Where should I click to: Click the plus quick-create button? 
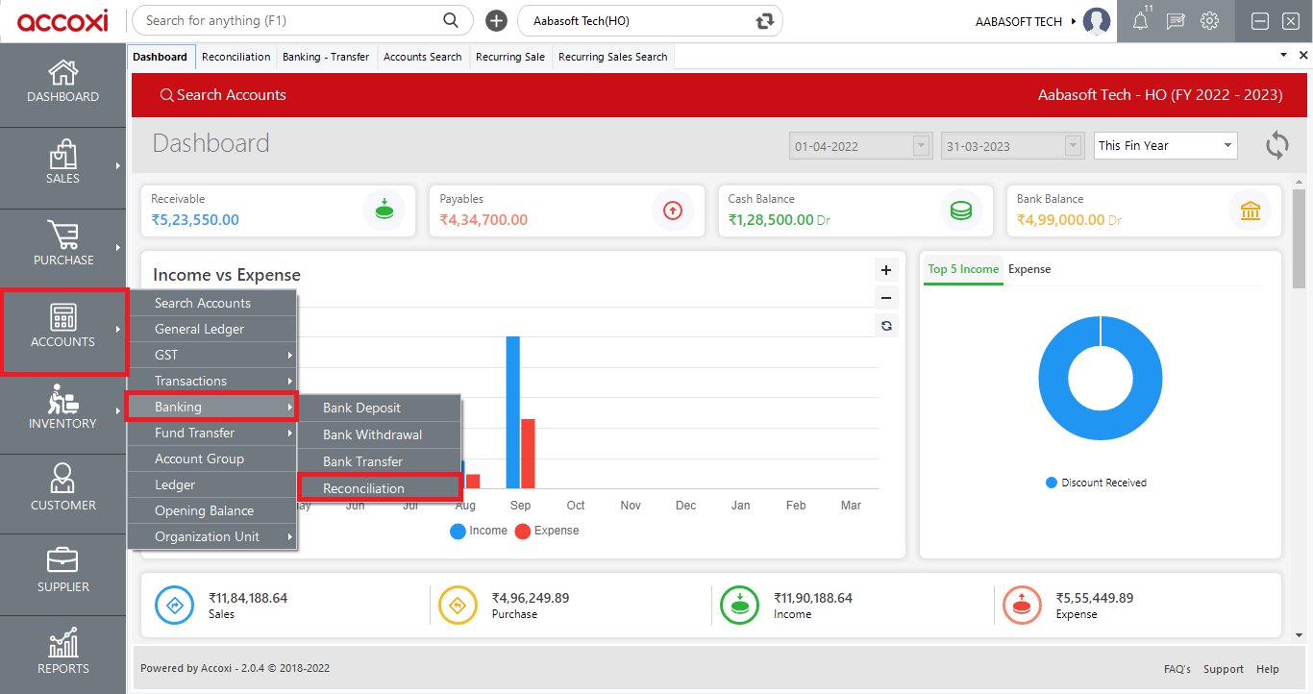496,20
